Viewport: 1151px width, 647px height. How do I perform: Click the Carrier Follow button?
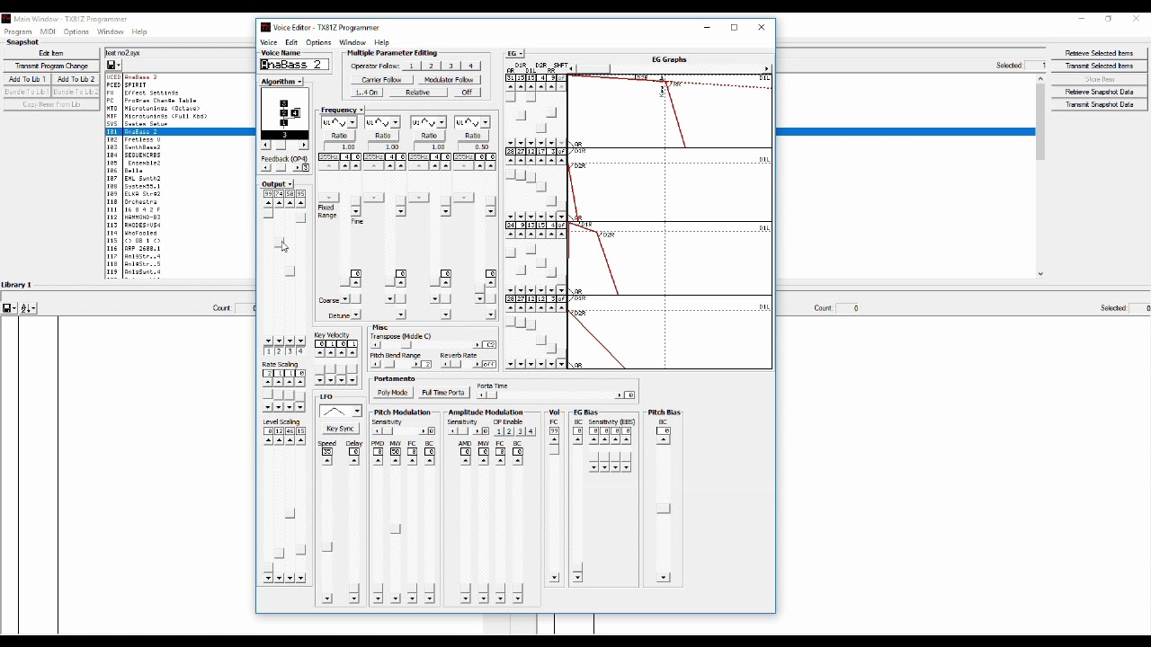click(x=381, y=80)
